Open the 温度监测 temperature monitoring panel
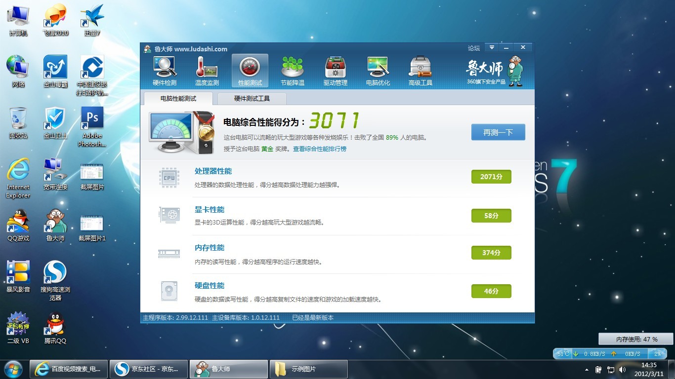 pyautogui.click(x=207, y=70)
